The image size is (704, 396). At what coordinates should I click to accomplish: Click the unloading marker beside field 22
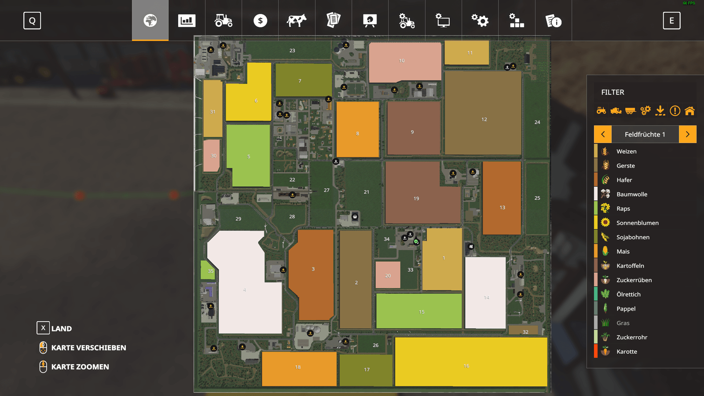[292, 195]
